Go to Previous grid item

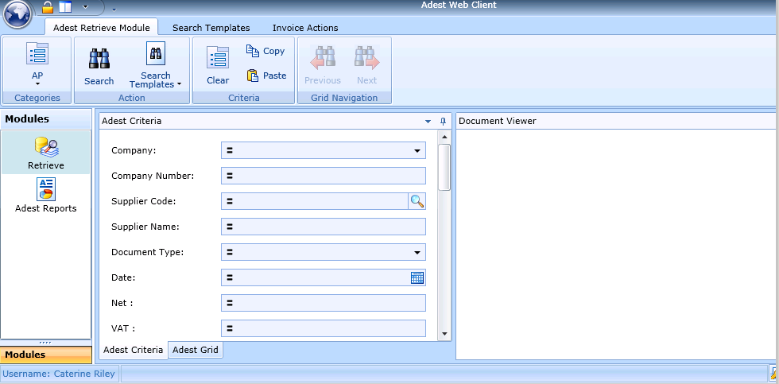click(x=323, y=65)
